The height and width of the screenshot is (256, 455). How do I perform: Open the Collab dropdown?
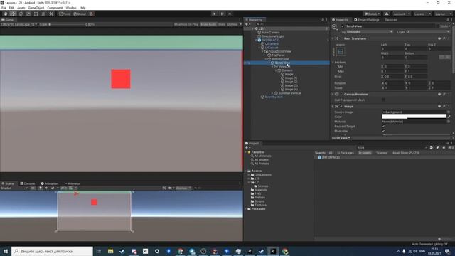point(372,14)
